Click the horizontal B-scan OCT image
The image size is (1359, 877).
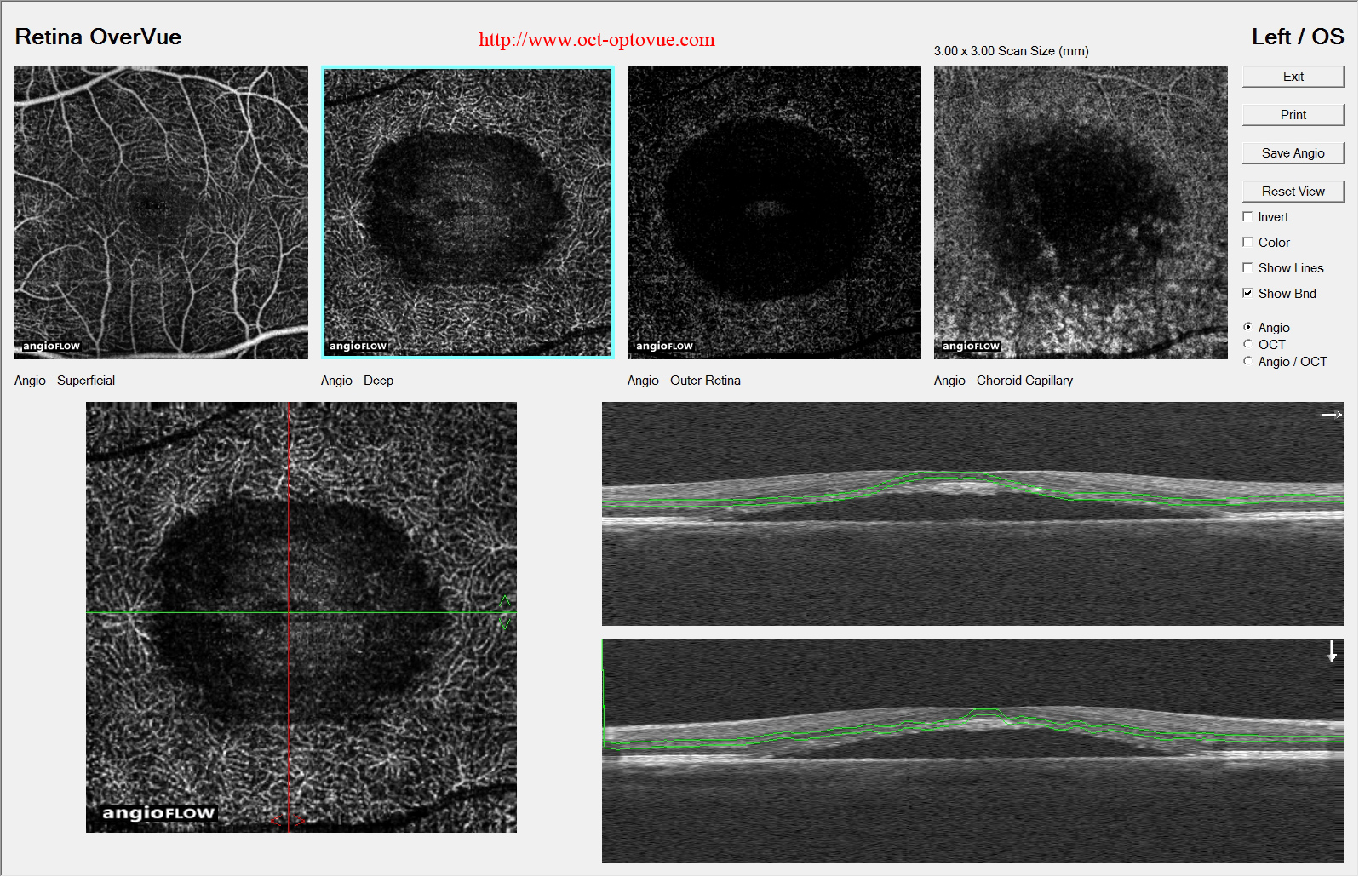tap(972, 514)
